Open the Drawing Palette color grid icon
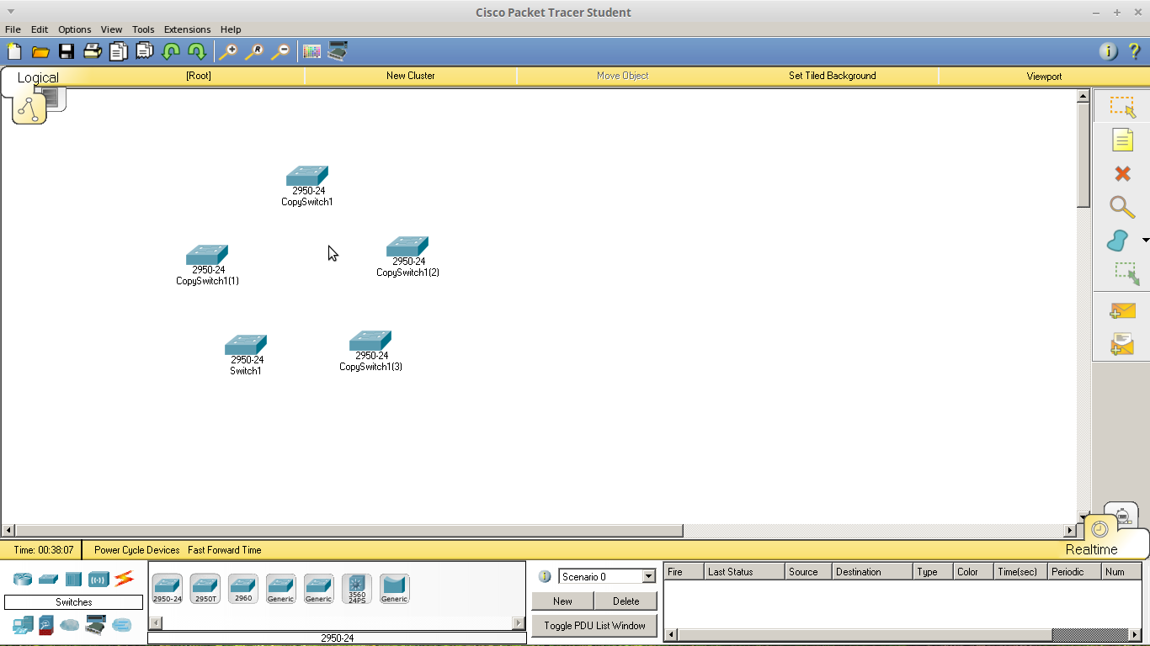This screenshot has height=646, width=1150. click(x=311, y=51)
